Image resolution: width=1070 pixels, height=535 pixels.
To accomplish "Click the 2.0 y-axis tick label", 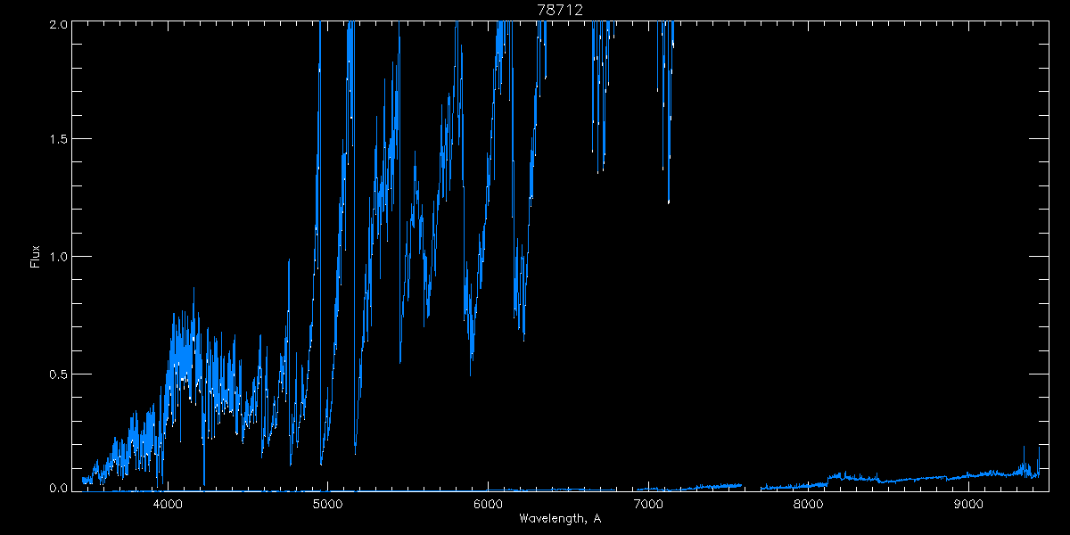I will click(x=56, y=24).
